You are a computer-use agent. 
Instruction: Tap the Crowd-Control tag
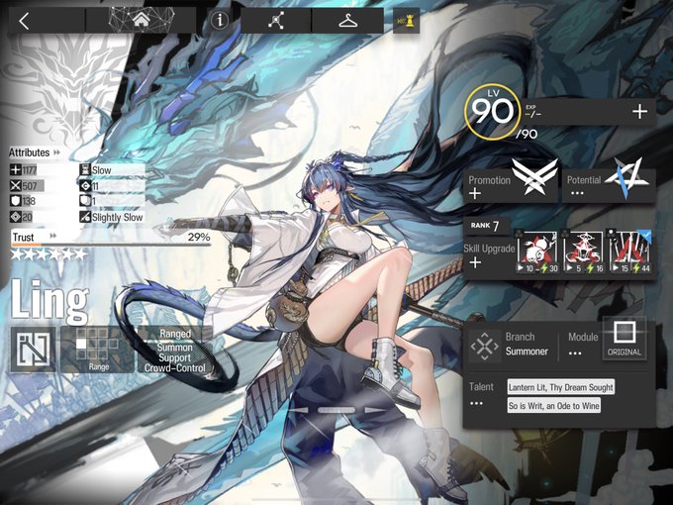(175, 368)
